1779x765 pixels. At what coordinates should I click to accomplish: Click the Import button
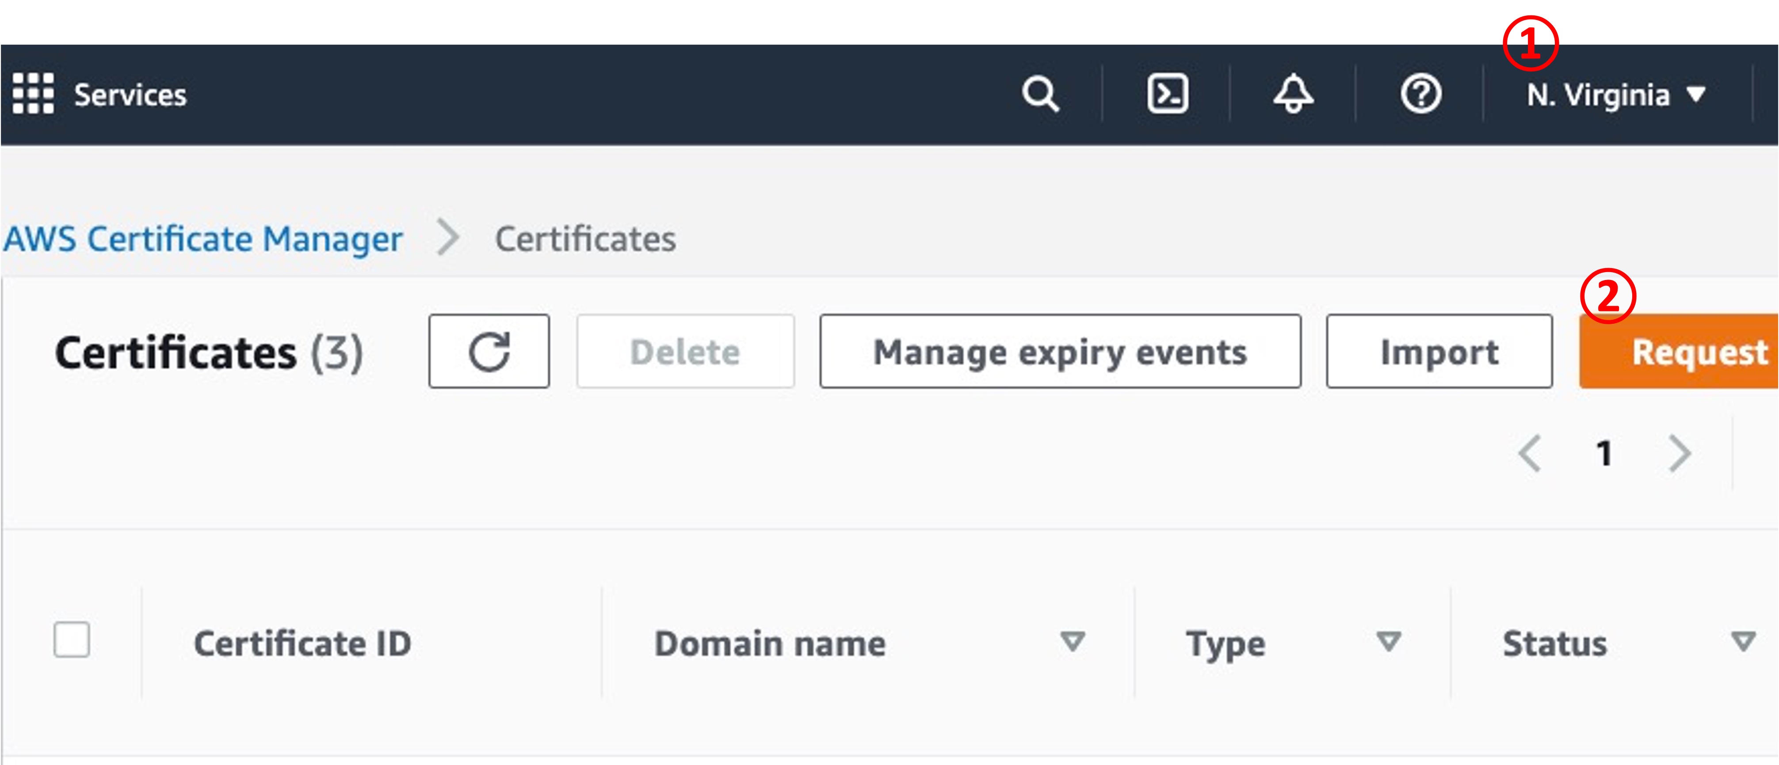tap(1439, 352)
